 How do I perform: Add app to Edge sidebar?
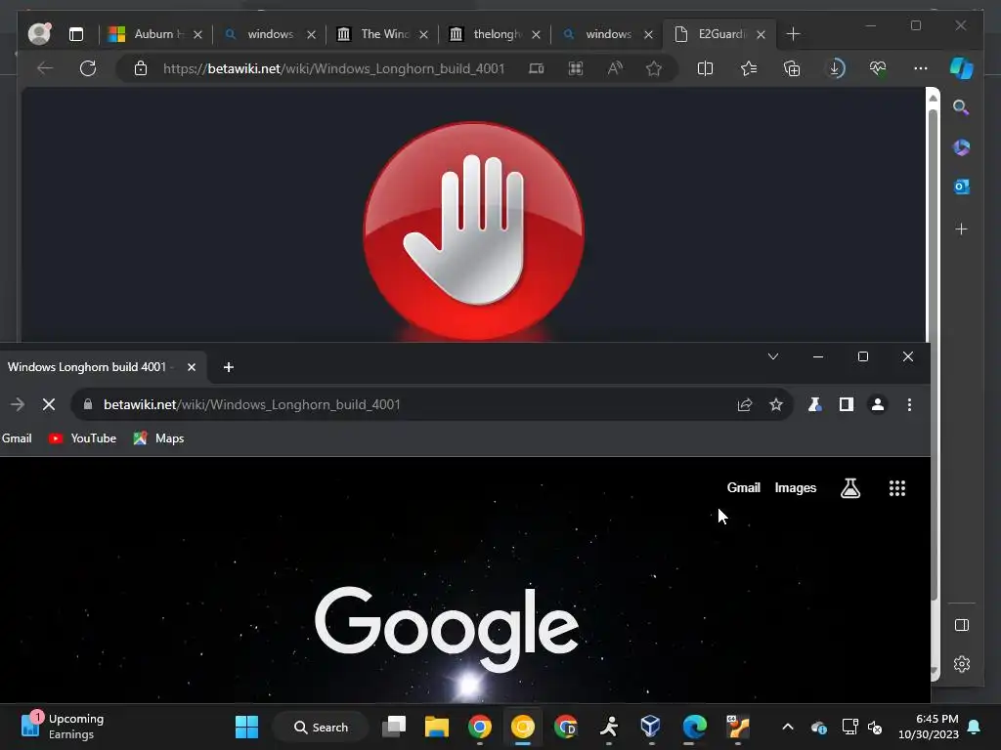[962, 229]
